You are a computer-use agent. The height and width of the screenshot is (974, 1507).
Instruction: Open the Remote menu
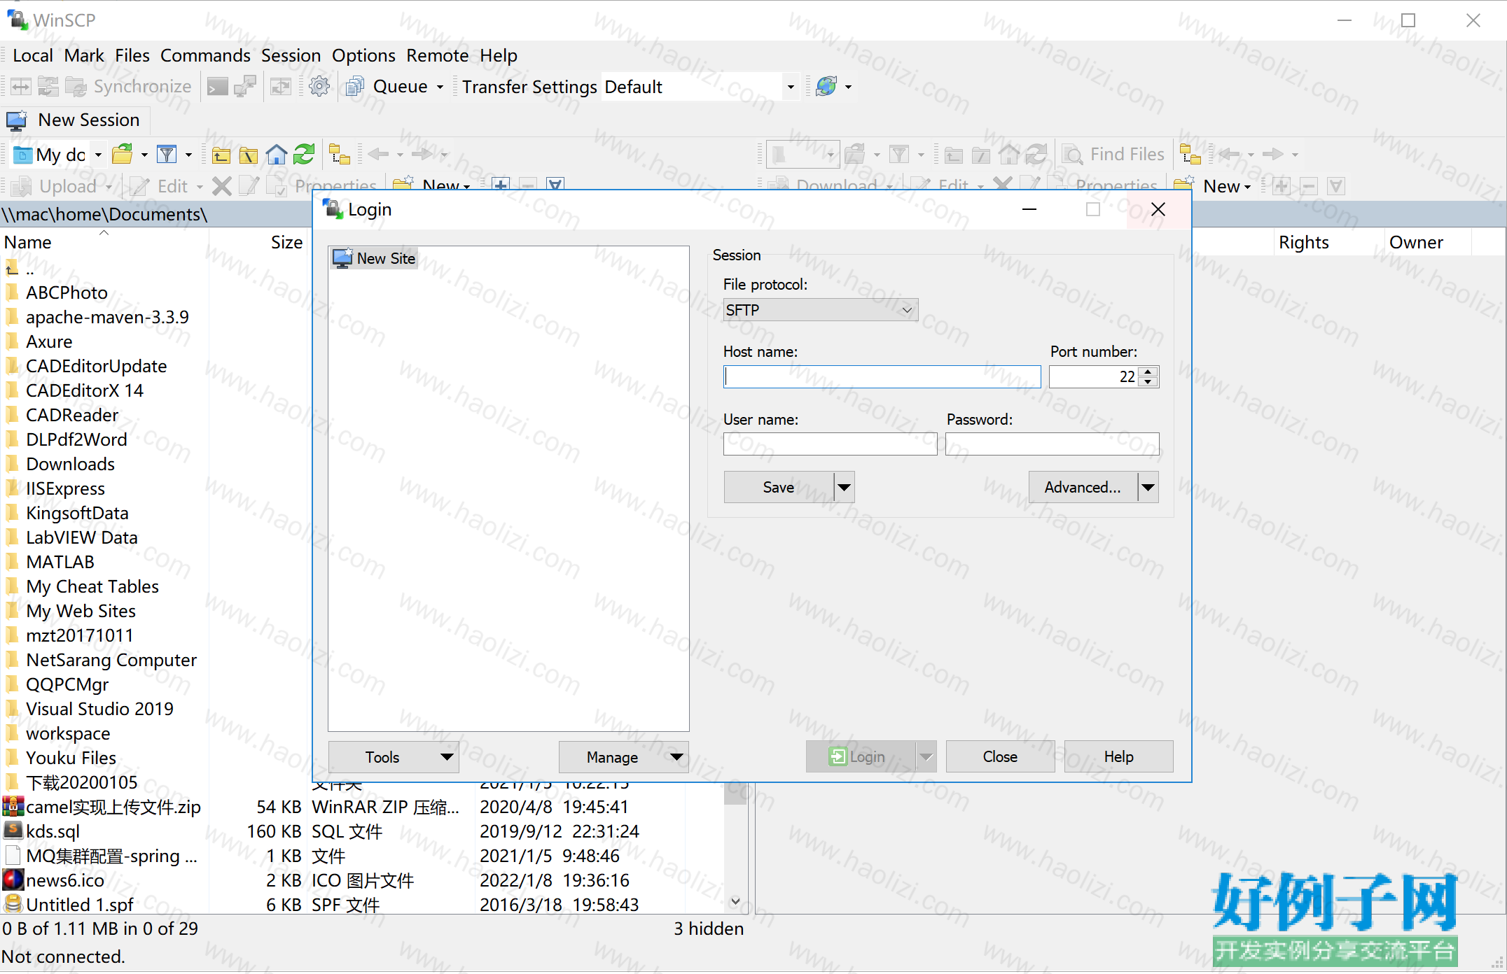438,55
